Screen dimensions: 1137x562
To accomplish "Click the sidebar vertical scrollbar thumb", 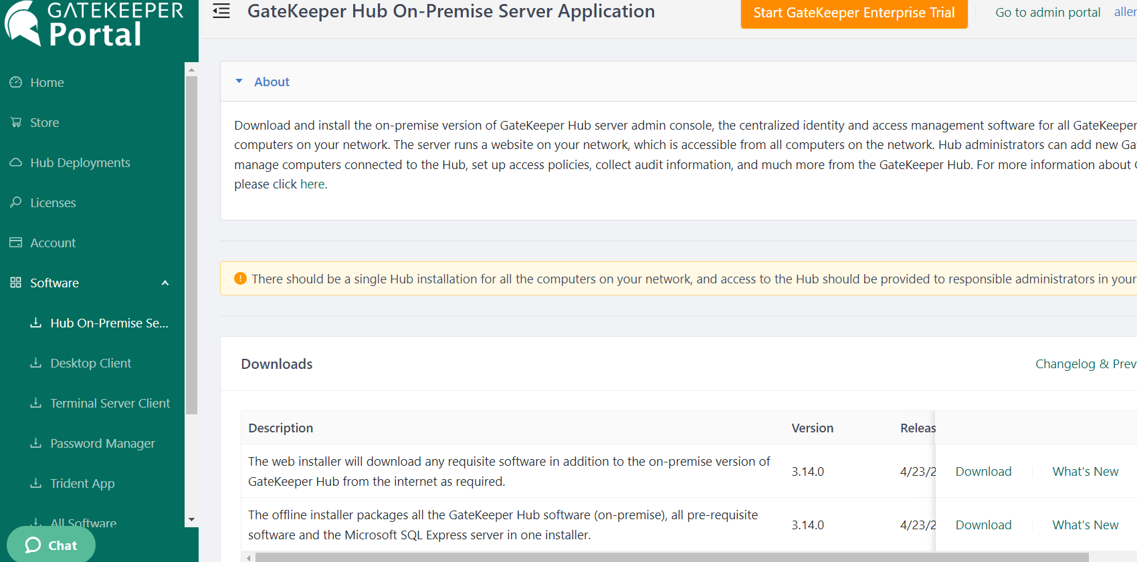I will click(192, 245).
